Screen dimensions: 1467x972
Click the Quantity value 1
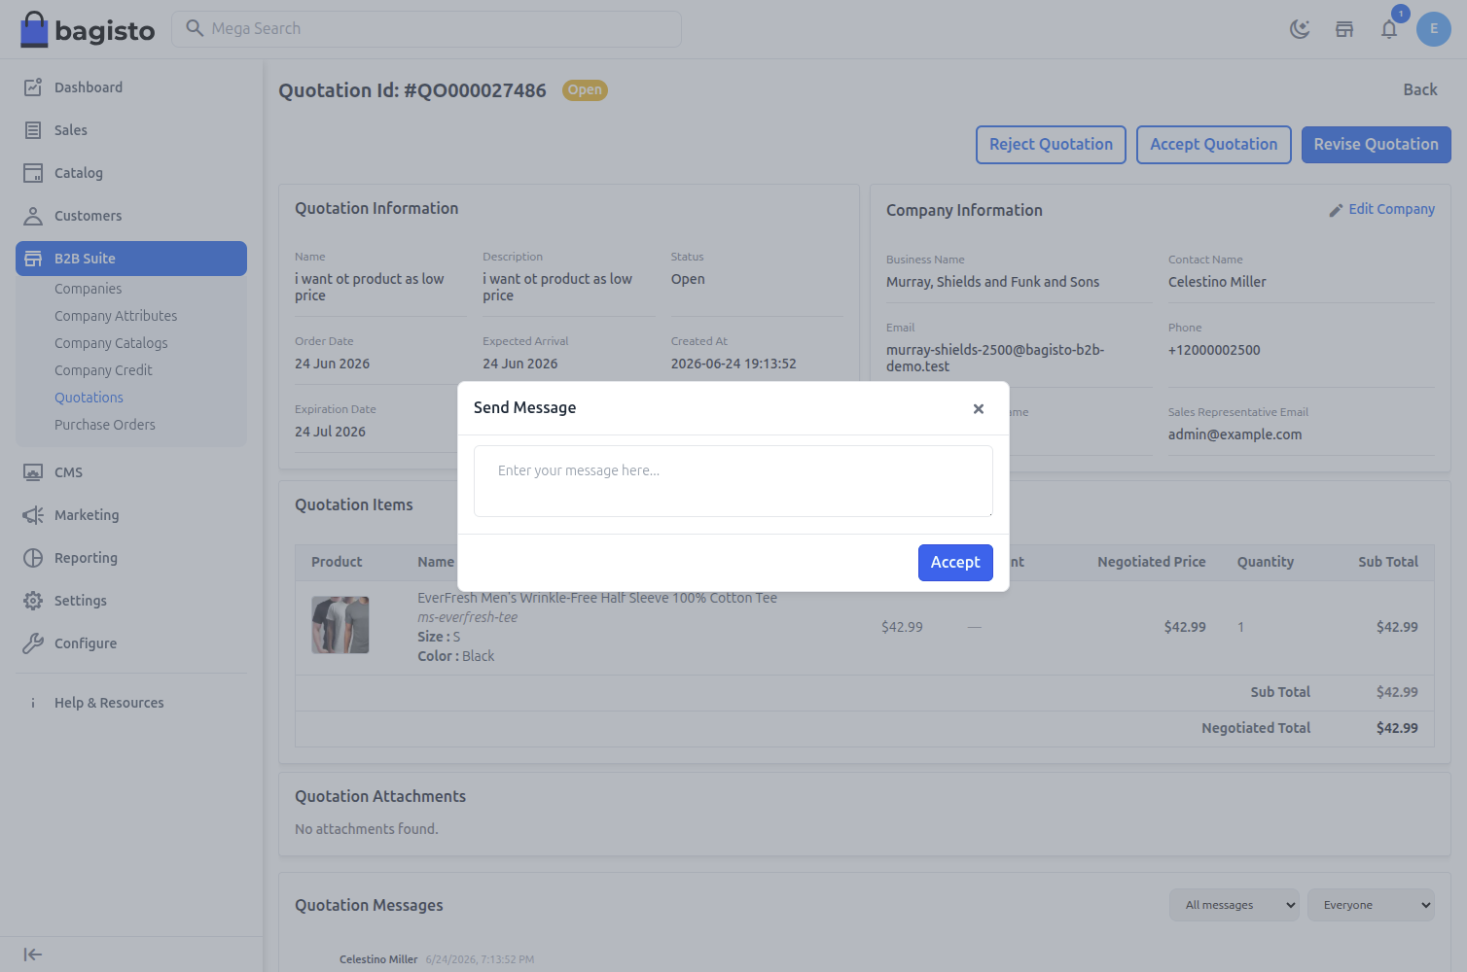(x=1241, y=627)
